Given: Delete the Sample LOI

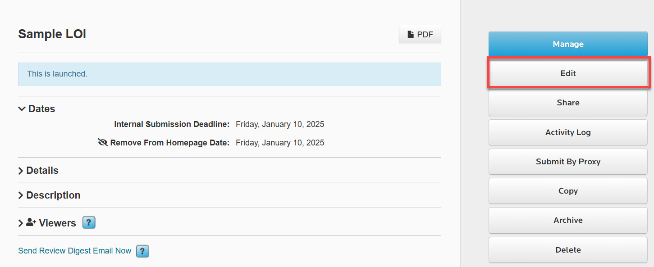Looking at the screenshot, I should click(567, 249).
